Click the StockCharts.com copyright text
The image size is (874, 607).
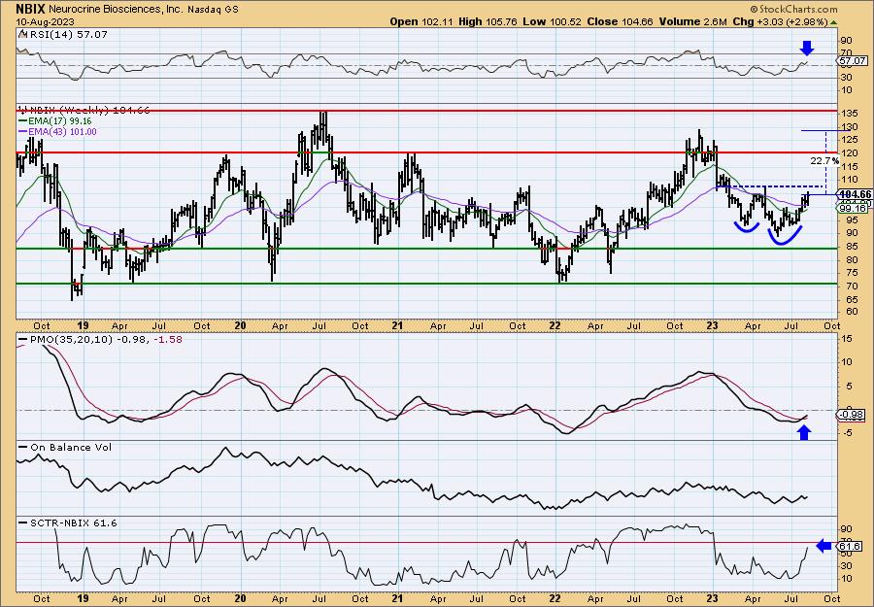[793, 9]
